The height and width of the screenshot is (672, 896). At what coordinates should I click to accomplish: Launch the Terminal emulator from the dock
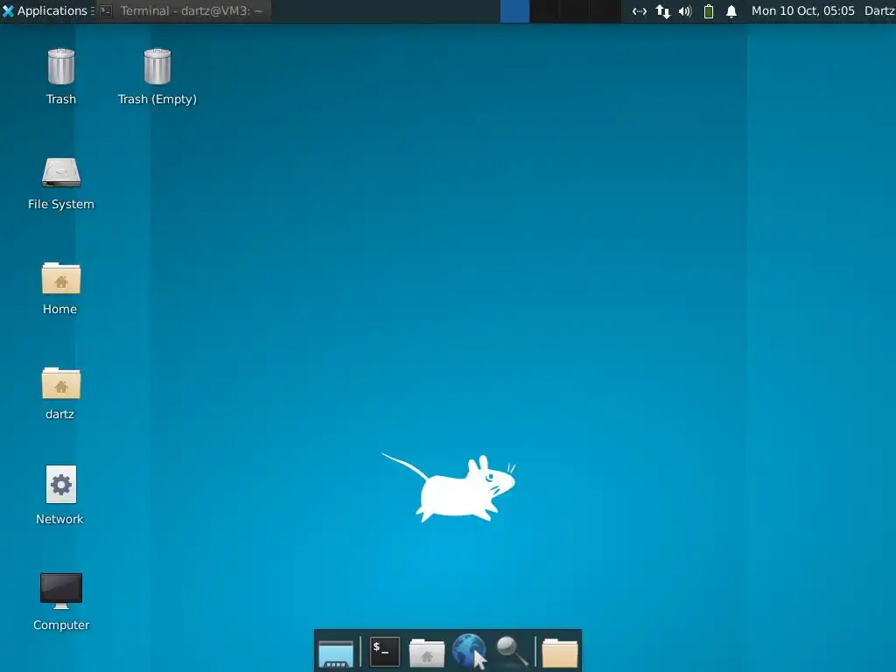pyautogui.click(x=385, y=651)
